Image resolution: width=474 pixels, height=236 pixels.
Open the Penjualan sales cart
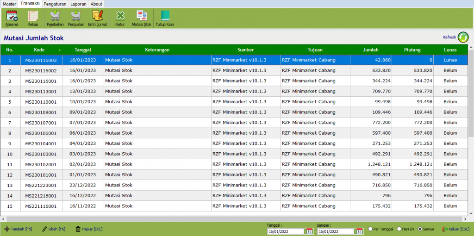76,18
